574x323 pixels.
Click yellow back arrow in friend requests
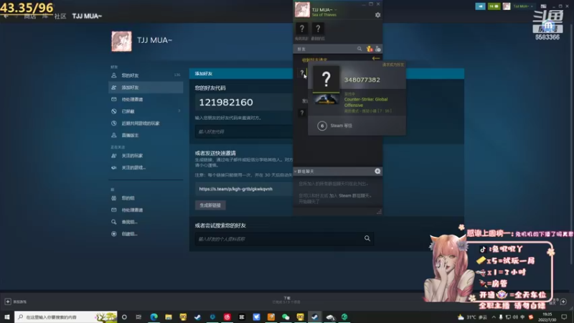[x=376, y=59]
